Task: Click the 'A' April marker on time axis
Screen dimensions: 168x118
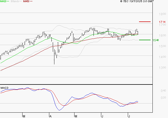Action: [50, 116]
